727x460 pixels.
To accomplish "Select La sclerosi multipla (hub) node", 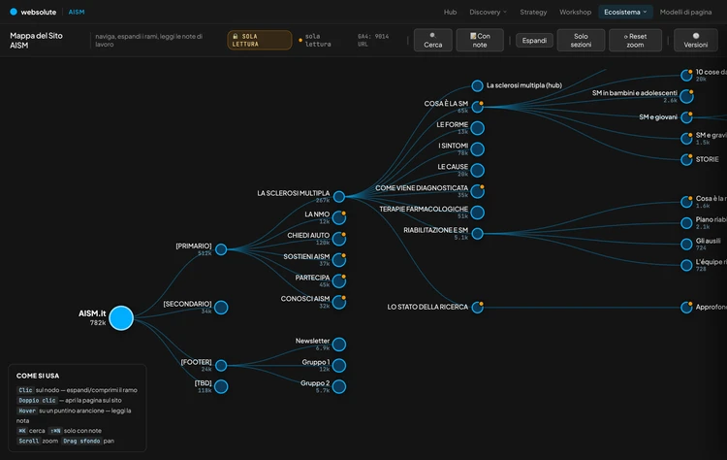I will click(x=477, y=85).
